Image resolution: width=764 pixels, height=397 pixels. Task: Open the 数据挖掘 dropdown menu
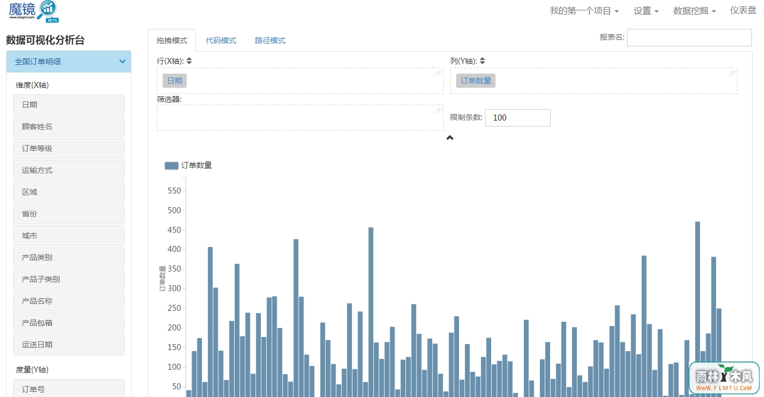click(x=695, y=11)
